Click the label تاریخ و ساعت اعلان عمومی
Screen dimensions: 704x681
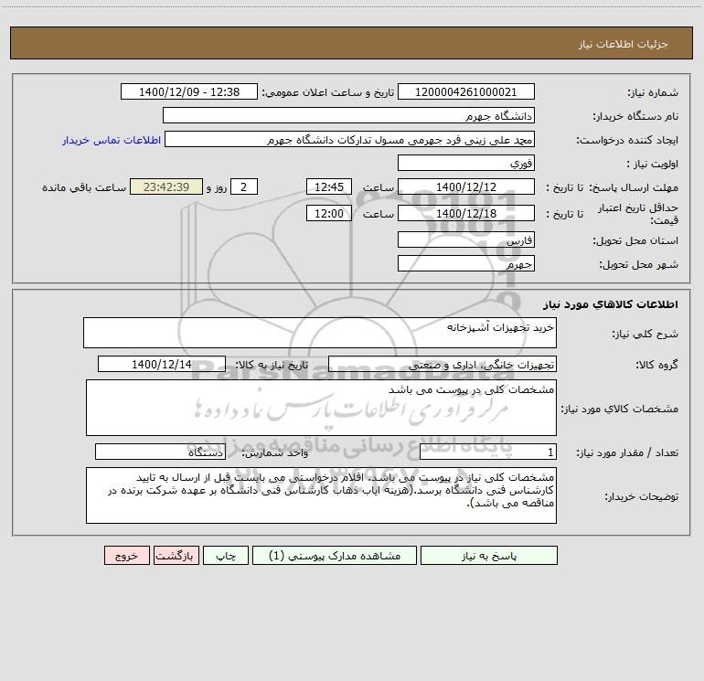[328, 93]
